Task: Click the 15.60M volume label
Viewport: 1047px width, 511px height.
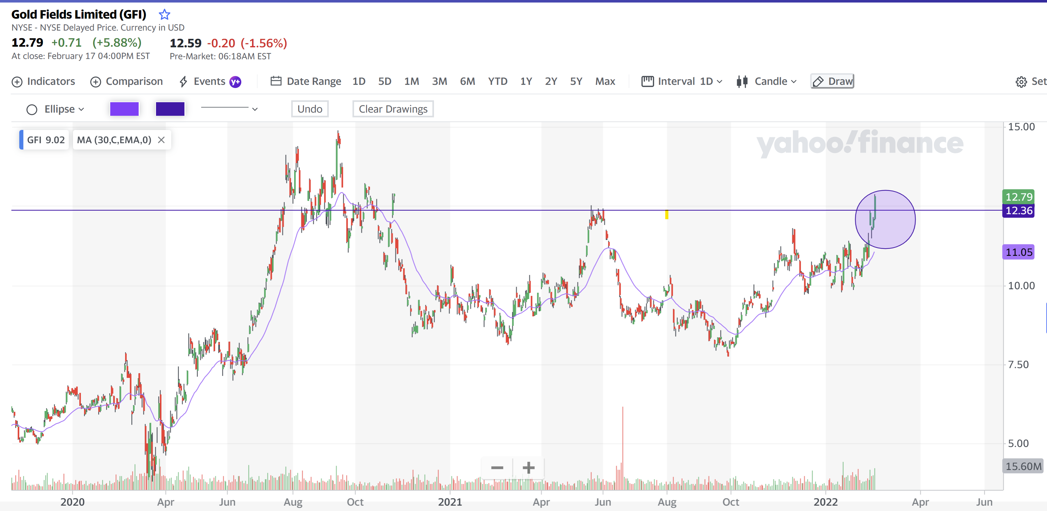Action: click(1023, 466)
